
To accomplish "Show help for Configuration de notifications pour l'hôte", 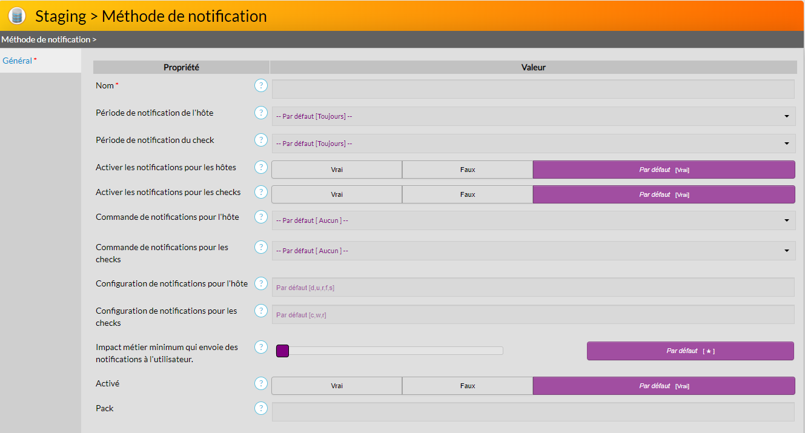I will (261, 283).
